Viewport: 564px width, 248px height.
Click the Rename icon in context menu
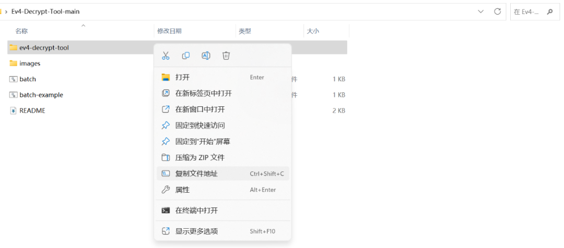pos(206,56)
